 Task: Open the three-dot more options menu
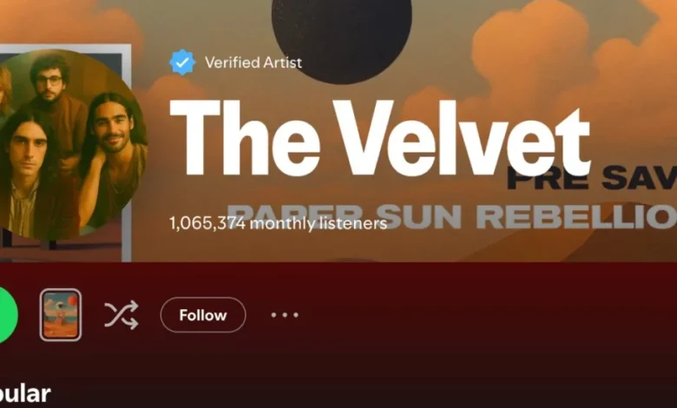[285, 315]
